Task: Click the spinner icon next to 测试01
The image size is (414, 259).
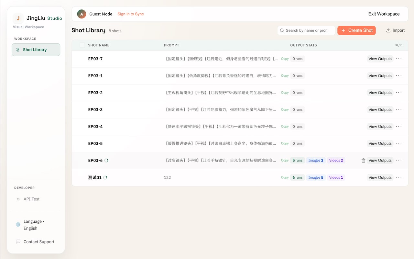Action: 105,177
